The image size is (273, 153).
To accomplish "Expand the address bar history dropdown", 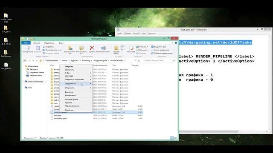I will coord(135,60).
